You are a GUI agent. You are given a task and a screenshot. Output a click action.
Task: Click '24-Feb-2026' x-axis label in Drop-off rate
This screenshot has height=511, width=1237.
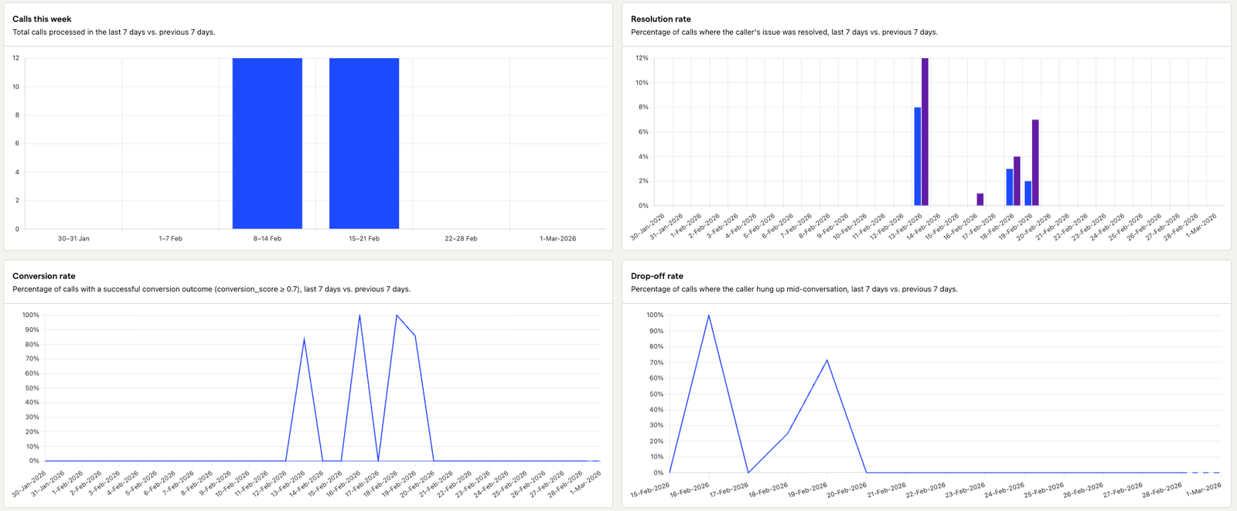(1004, 490)
